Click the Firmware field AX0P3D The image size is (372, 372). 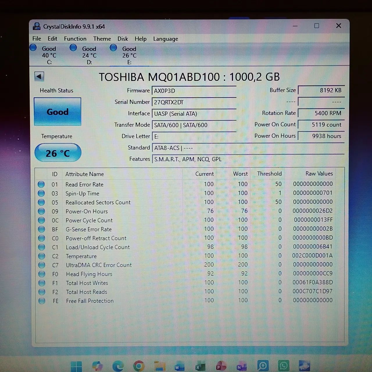194,91
